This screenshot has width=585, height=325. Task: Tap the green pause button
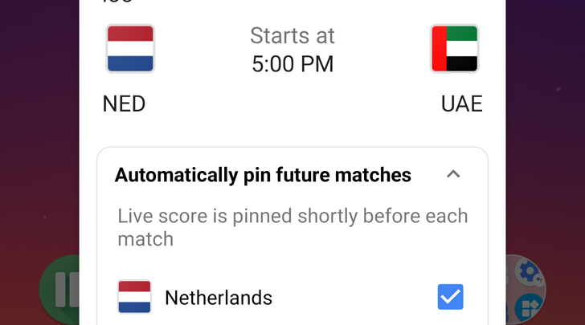59,290
